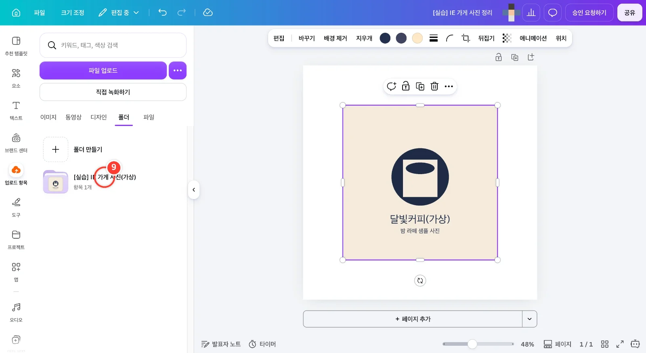
Task: Switch to the 디자인 tab
Action: [99, 117]
